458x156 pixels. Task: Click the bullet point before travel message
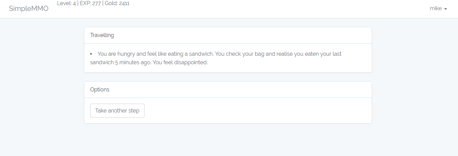coord(92,54)
